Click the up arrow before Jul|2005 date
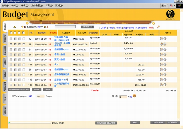The width and height of the screenshot is (183, 129). [22, 27]
